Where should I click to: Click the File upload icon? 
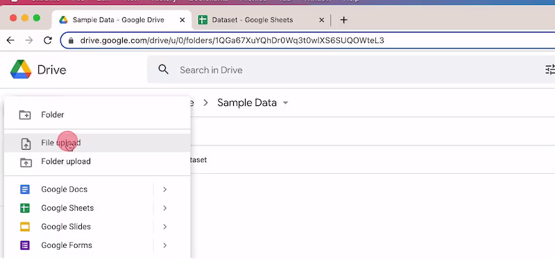coord(26,143)
